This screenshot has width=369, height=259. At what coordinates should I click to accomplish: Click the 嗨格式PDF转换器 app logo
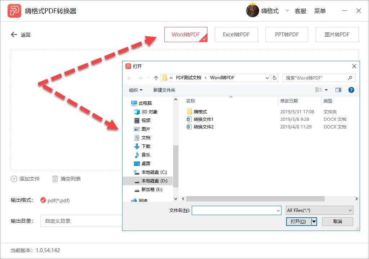coord(14,11)
